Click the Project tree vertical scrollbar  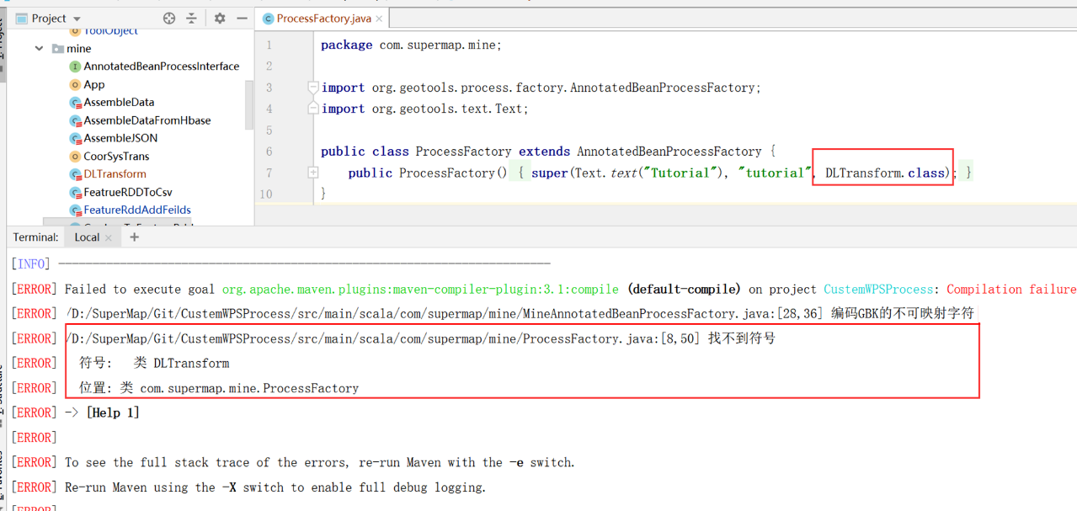pyautogui.click(x=249, y=105)
